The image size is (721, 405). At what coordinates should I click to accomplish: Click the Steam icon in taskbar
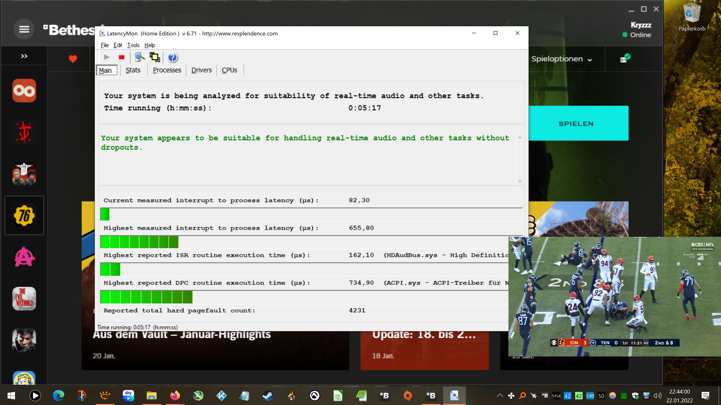click(x=268, y=396)
